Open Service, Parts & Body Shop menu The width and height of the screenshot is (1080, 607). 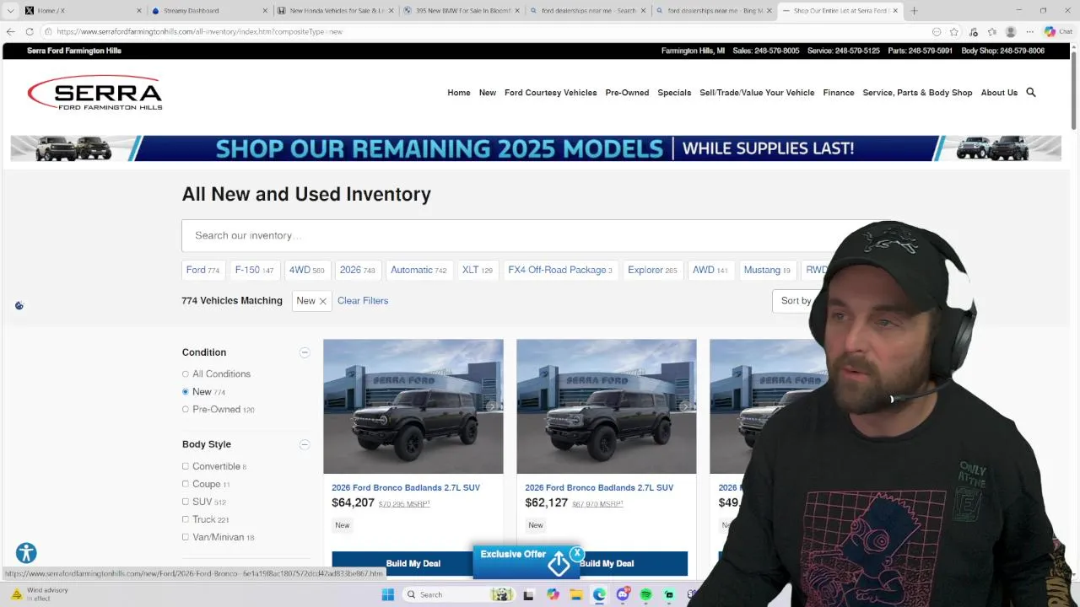[917, 93]
